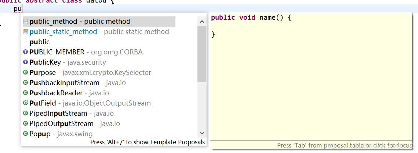
Task: Click 'Press Tab from proposal table' hint
Action: [345, 145]
